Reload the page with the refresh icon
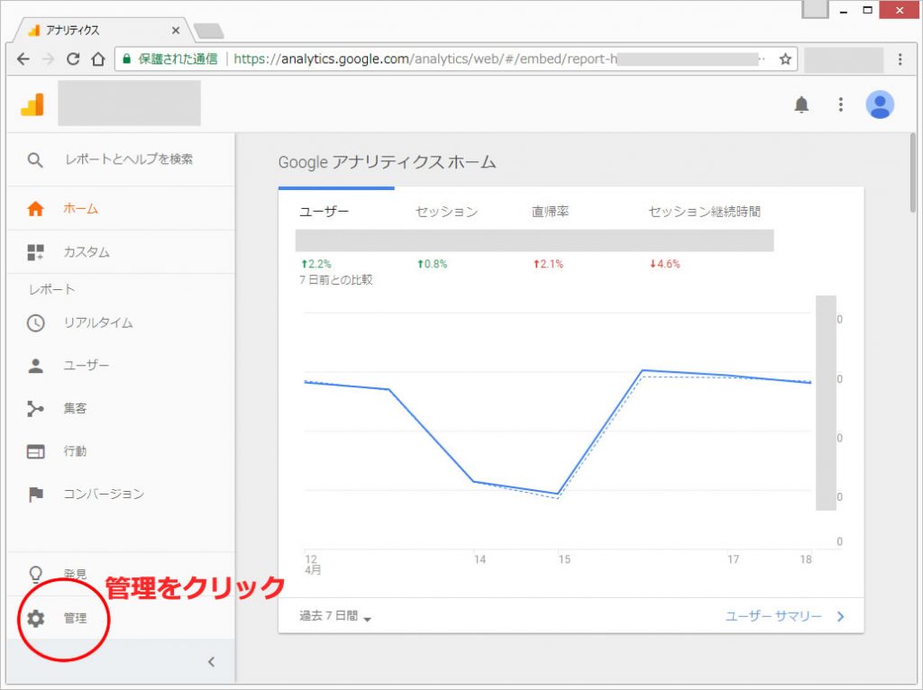The width and height of the screenshot is (923, 690). click(x=73, y=59)
